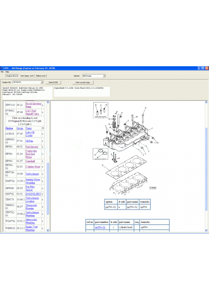Screen dimensions: 209x300
Task: Expand the Engine SN dropdown arrow
Action: tap(42, 82)
